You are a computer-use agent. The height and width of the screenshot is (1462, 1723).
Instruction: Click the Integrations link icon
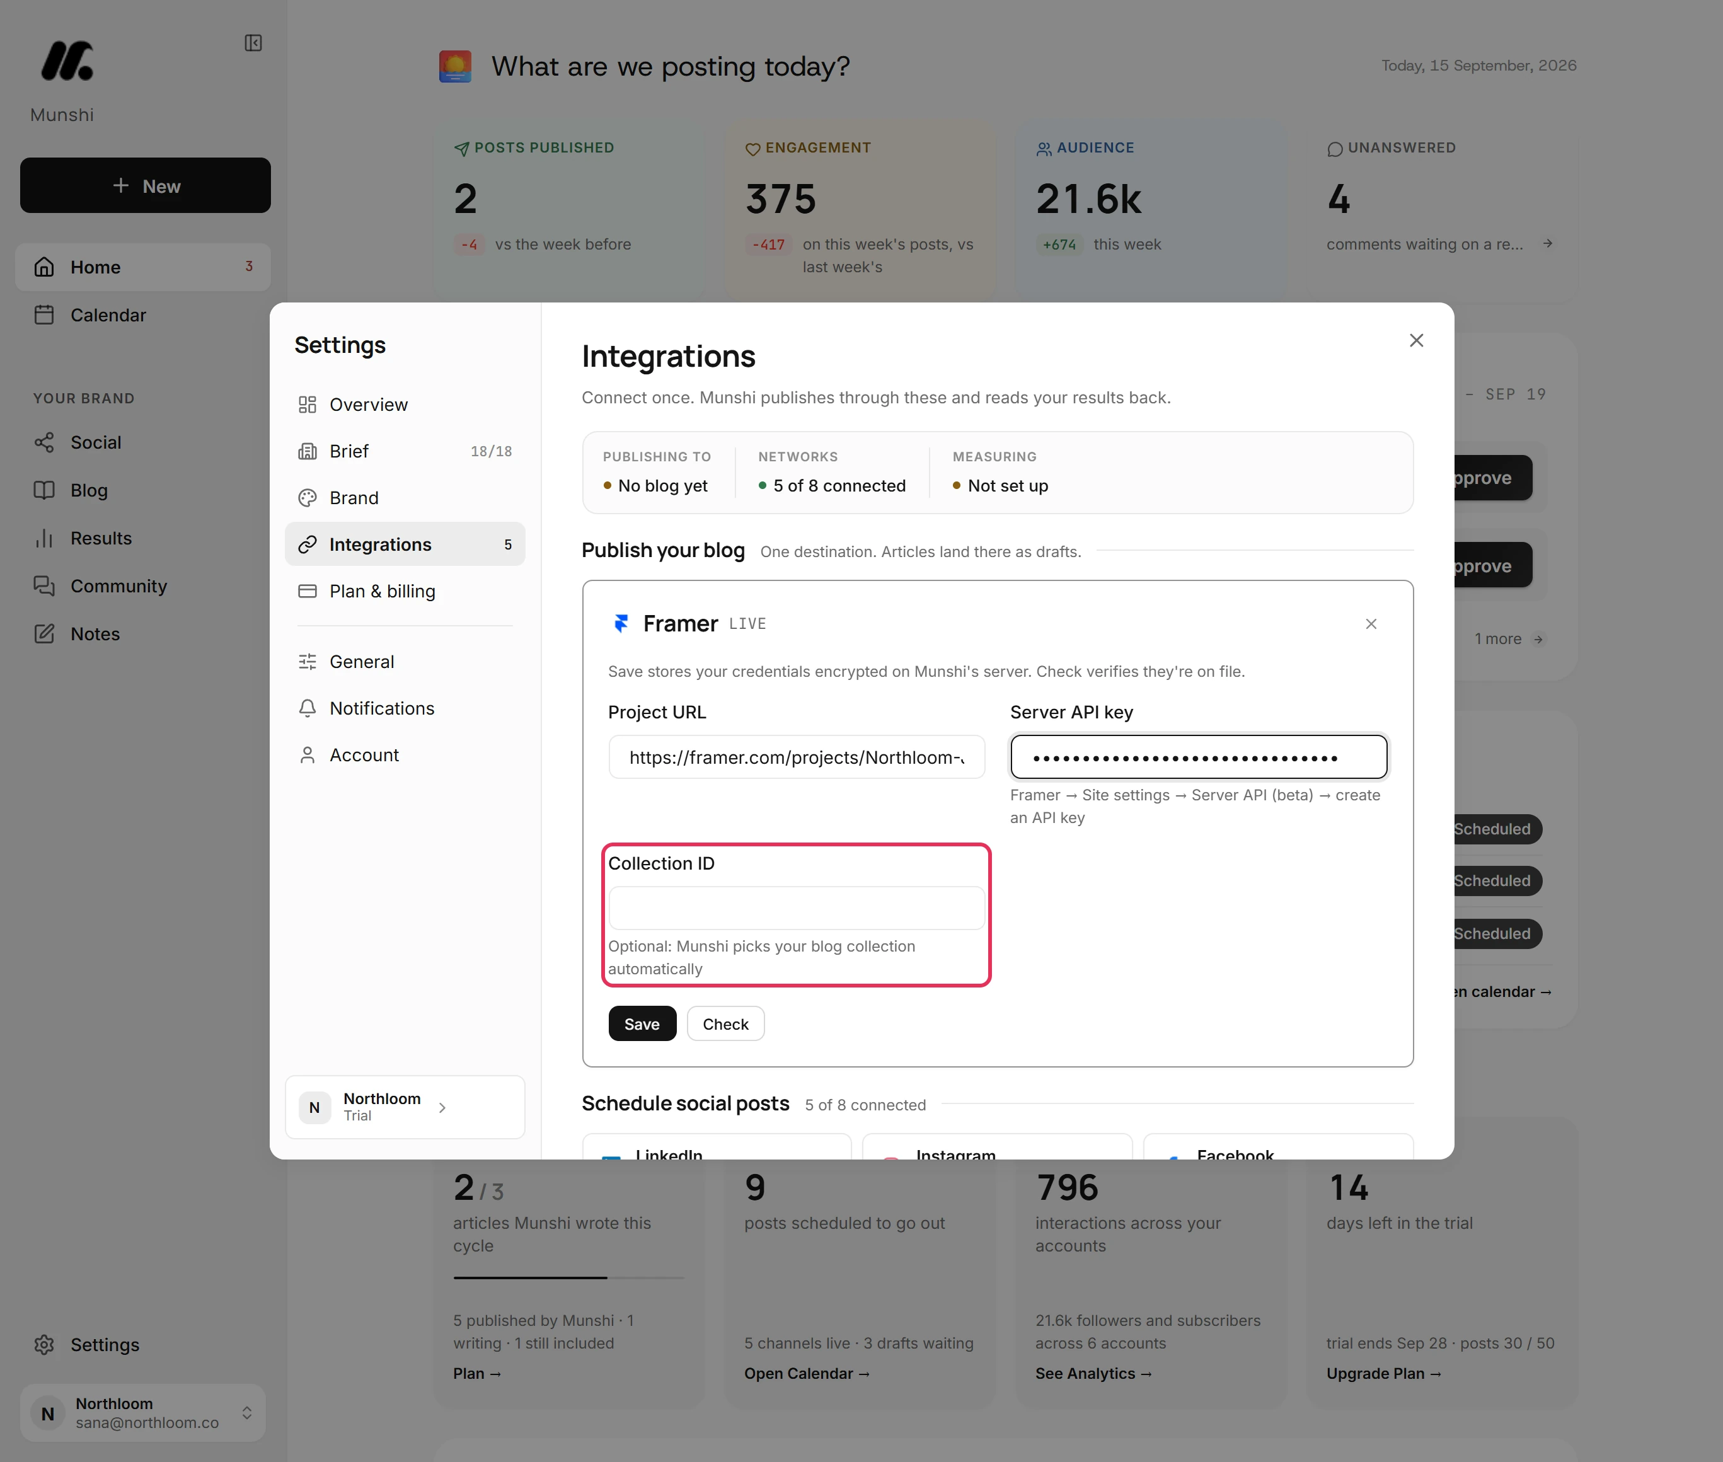click(308, 544)
